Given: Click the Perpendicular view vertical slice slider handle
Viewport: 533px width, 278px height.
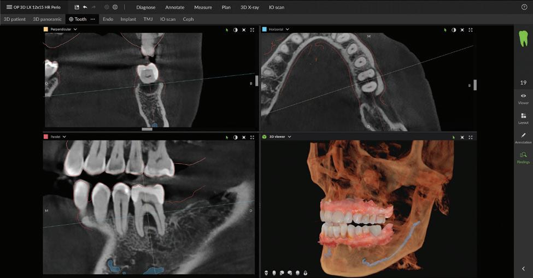Looking at the screenshot, I should coord(256,80).
